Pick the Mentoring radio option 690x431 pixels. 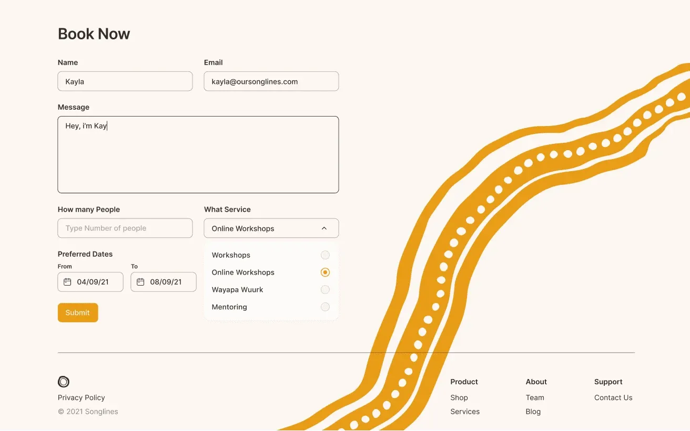325,307
